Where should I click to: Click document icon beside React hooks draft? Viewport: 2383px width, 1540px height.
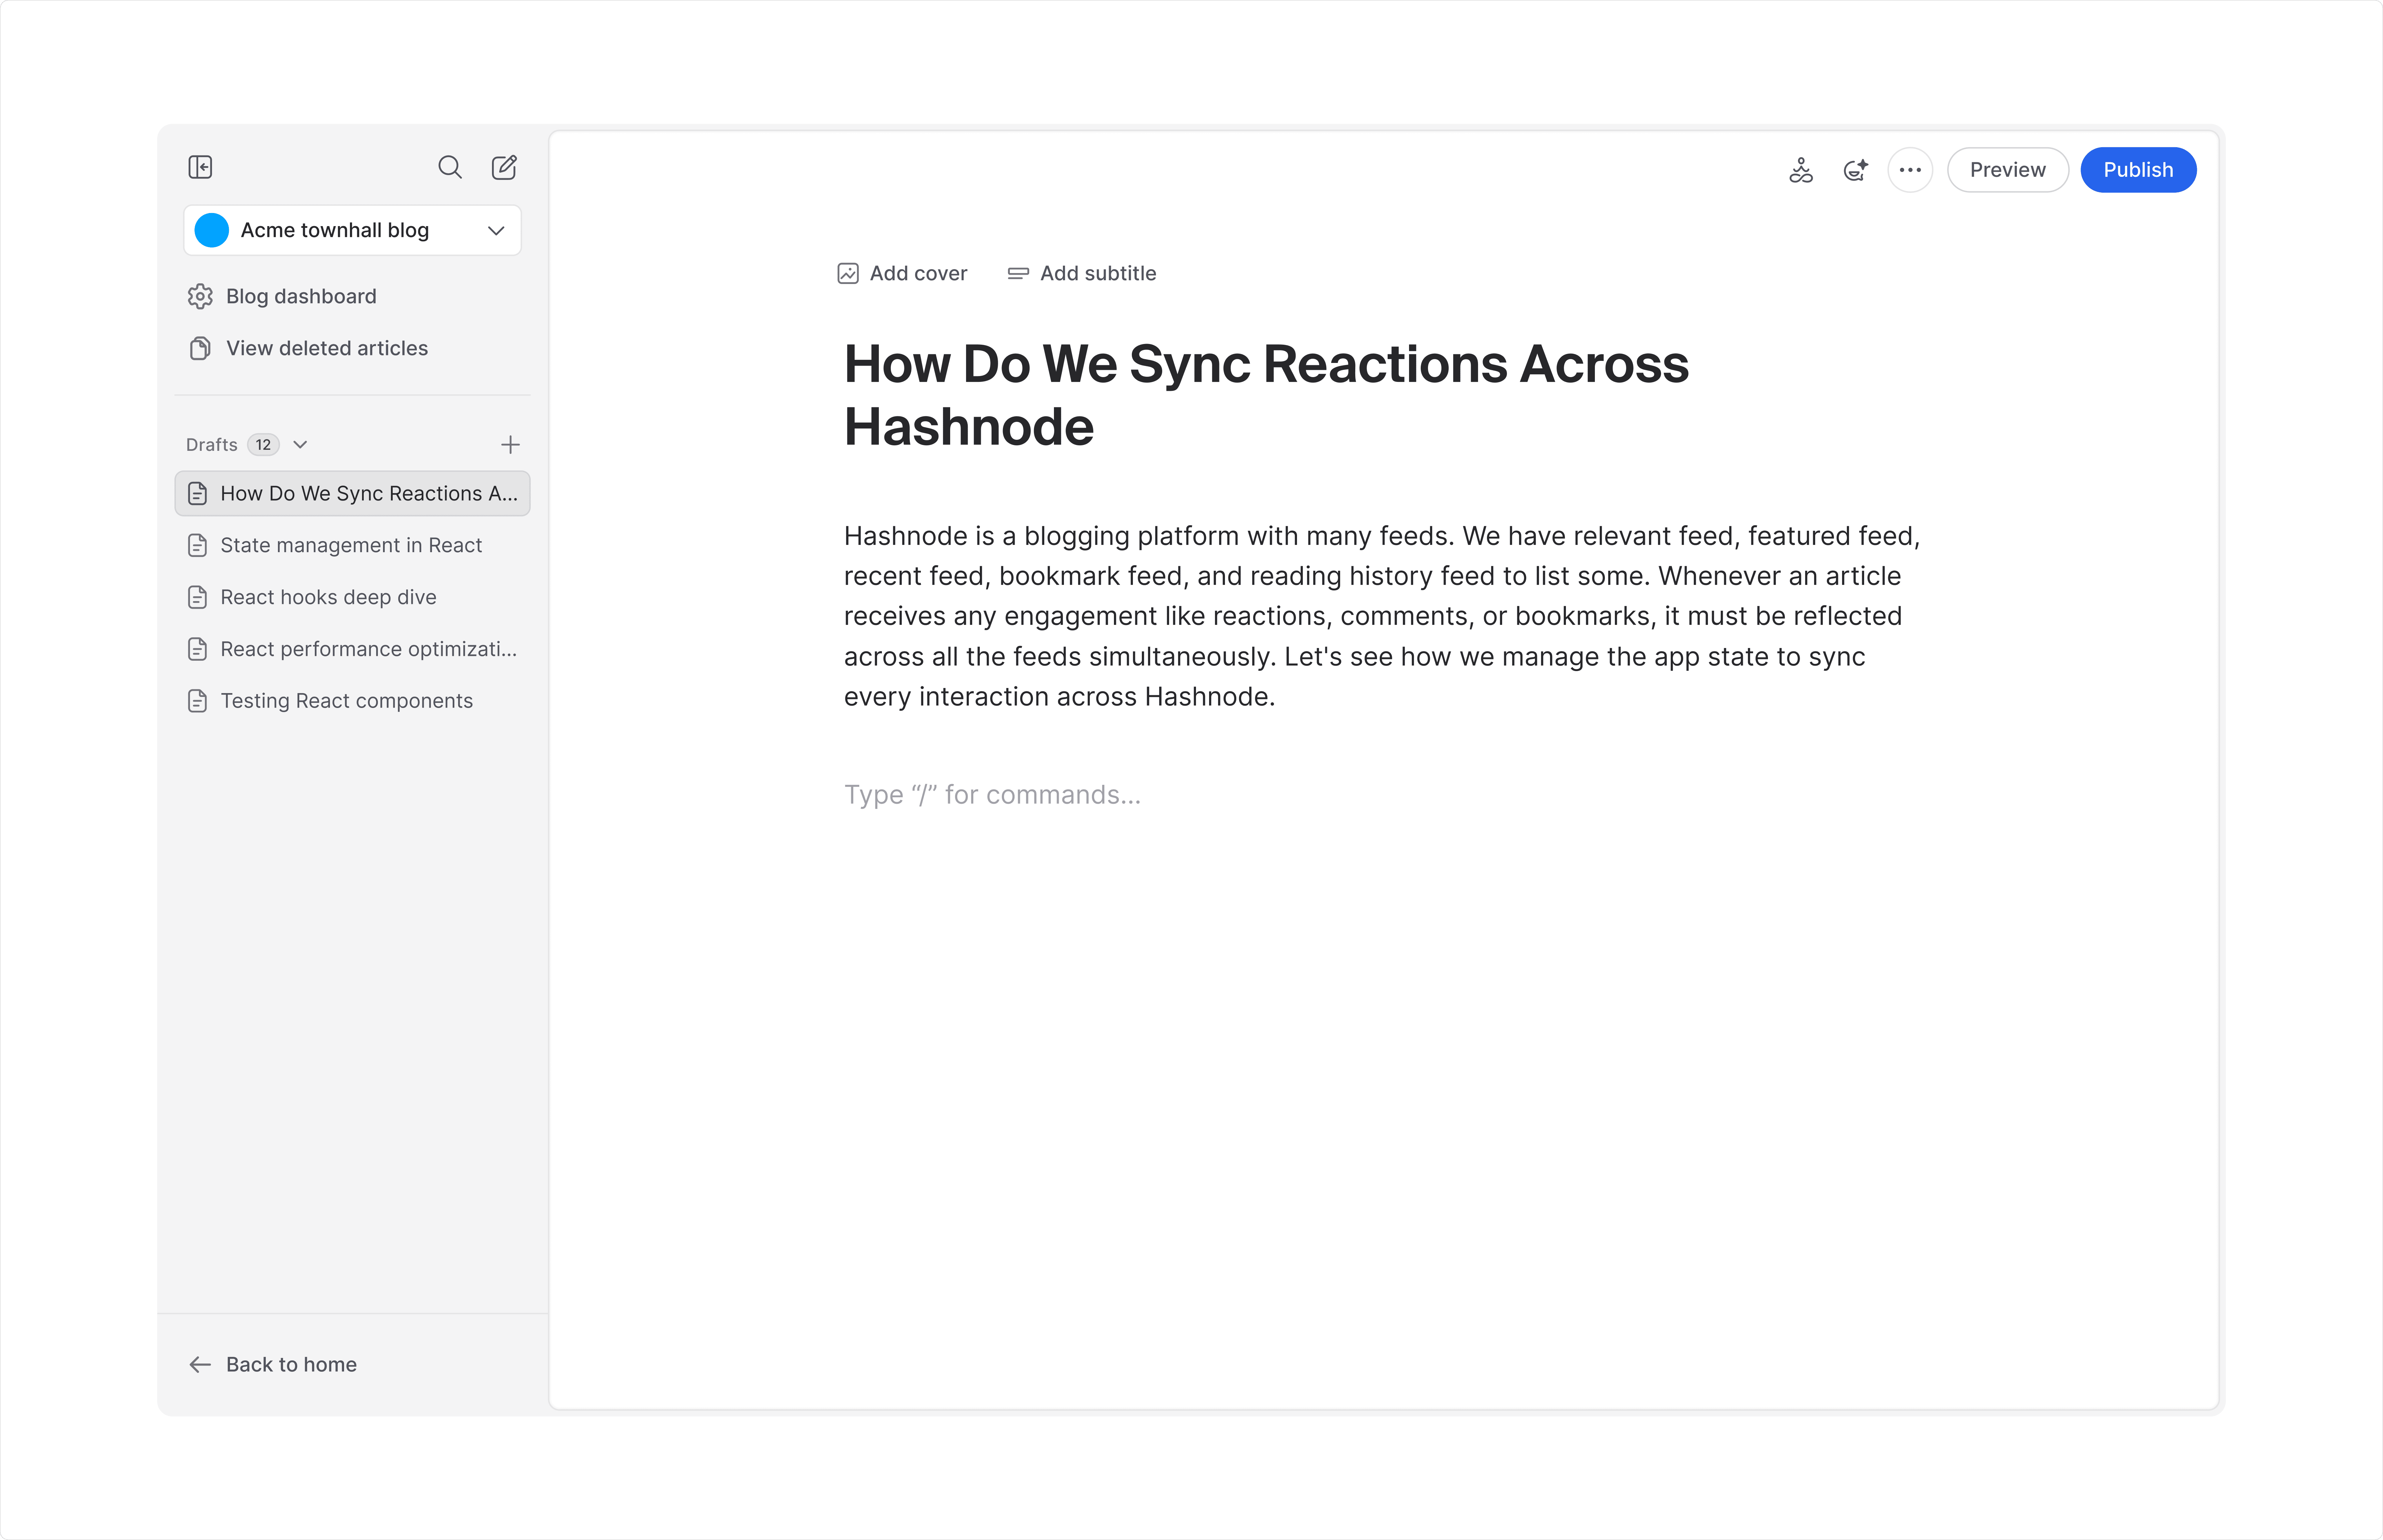tap(198, 597)
